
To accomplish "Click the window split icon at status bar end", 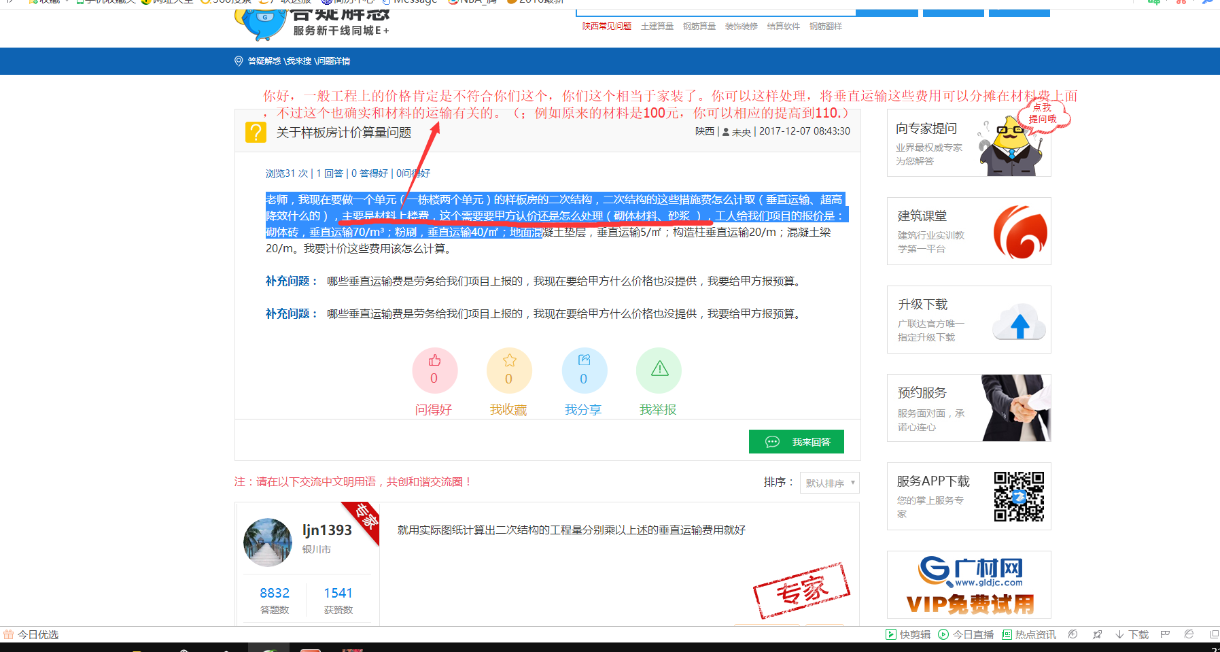I will click(x=1214, y=634).
